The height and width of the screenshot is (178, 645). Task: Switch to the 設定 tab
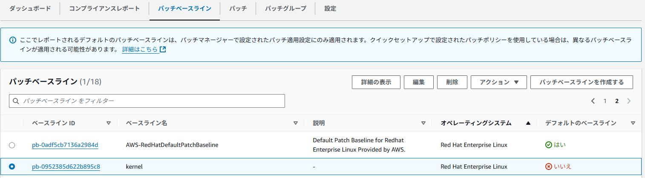[x=330, y=9]
